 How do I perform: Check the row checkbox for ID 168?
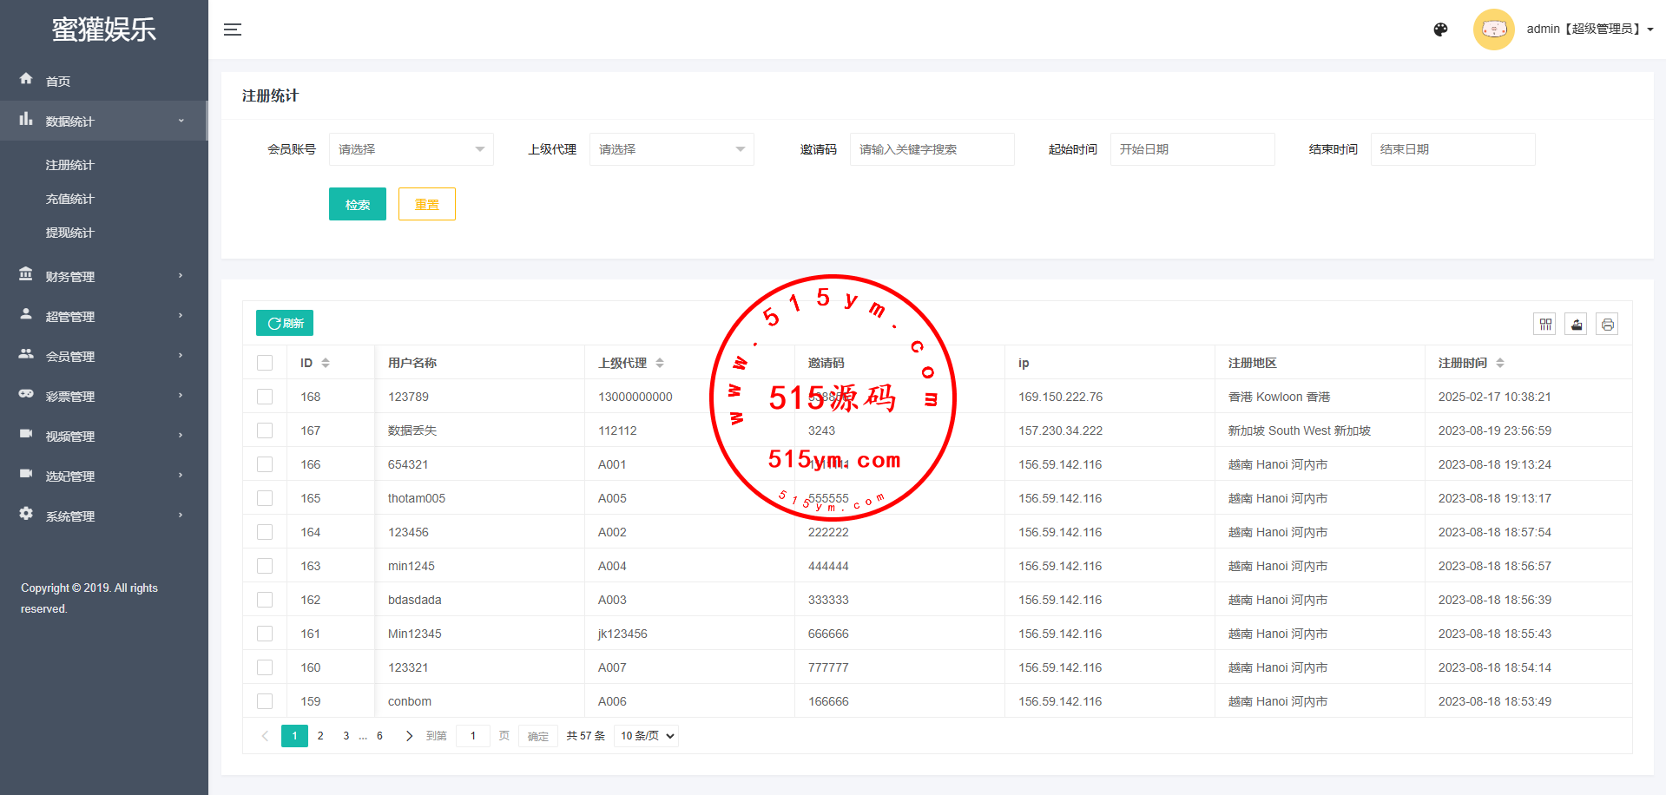tap(265, 397)
